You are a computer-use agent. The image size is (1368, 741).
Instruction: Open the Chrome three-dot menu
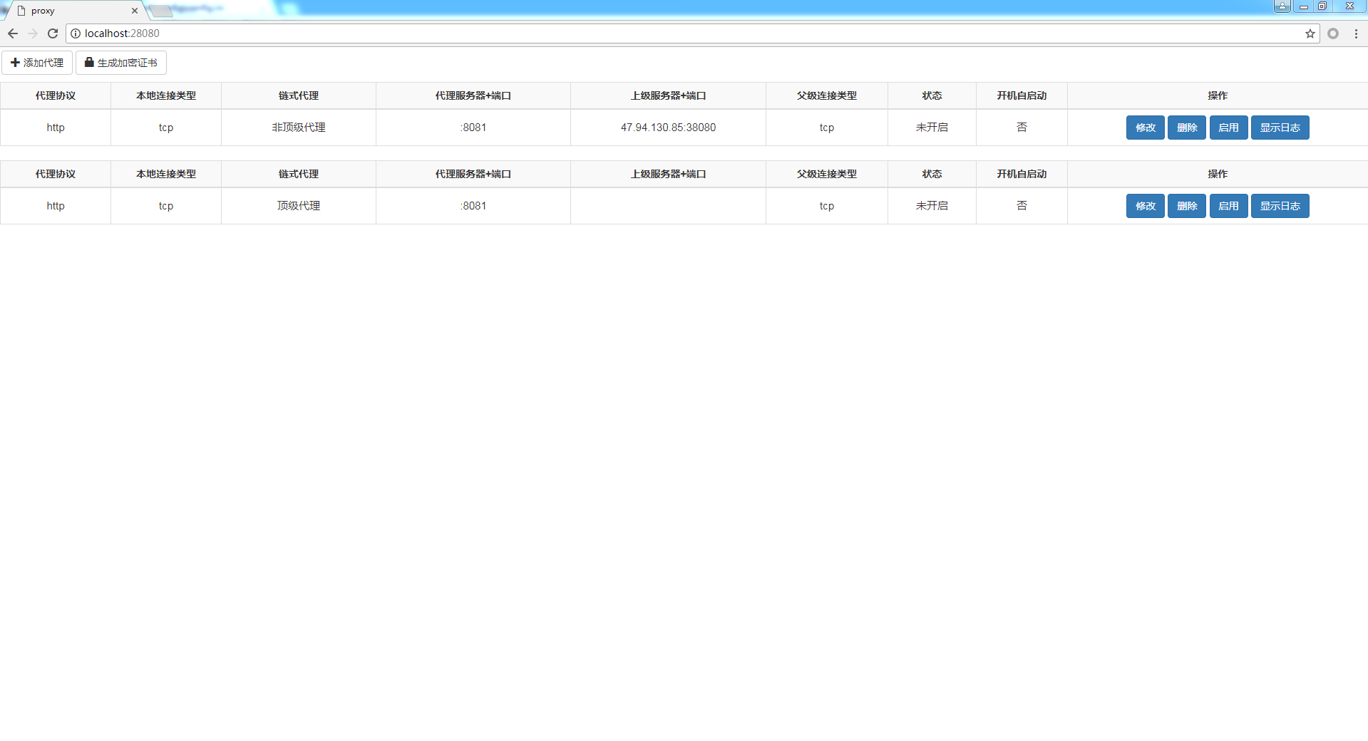pos(1356,33)
